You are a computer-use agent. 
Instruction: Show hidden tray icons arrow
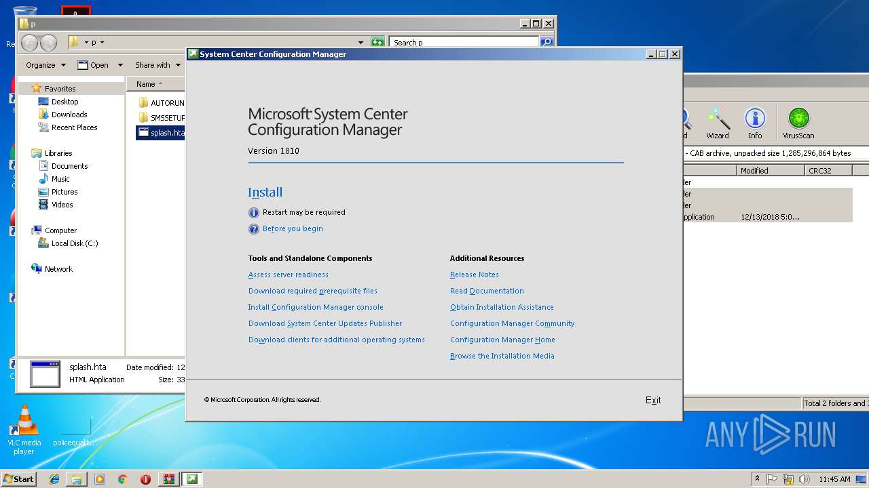757,479
